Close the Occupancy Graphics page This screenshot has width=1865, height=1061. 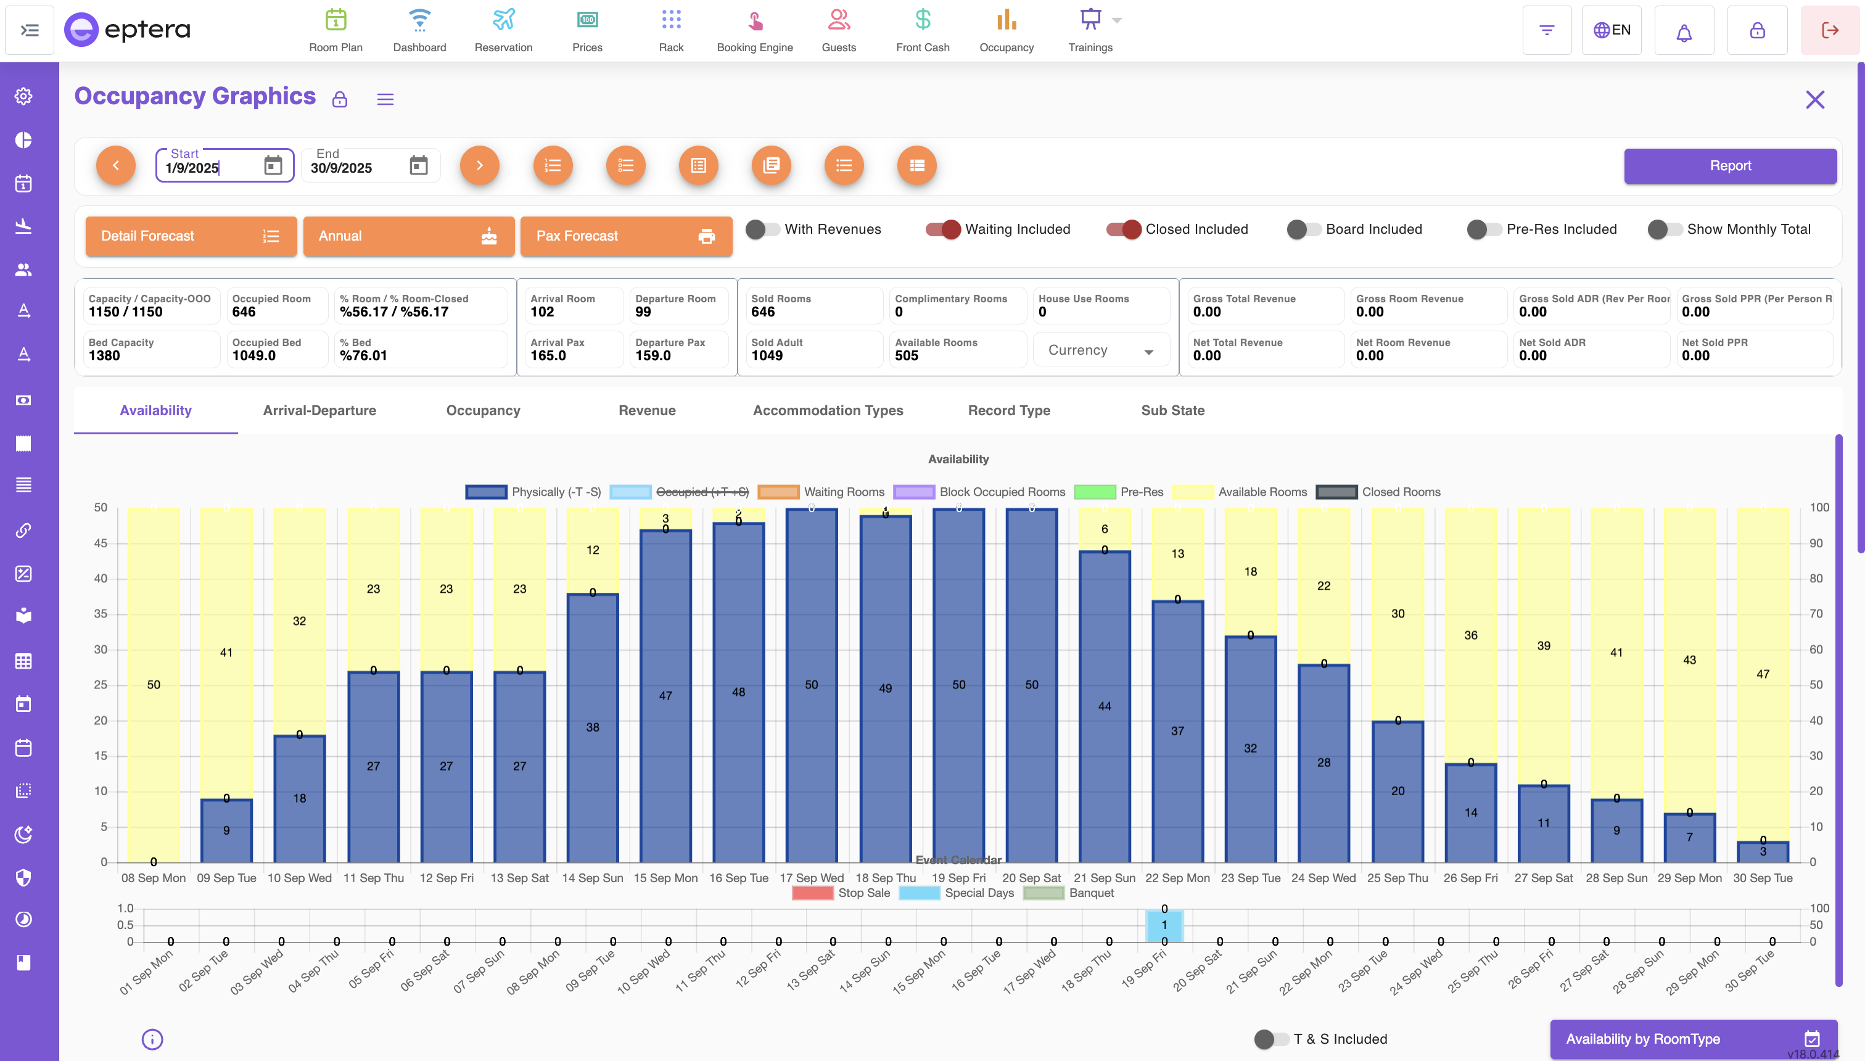tap(1814, 100)
